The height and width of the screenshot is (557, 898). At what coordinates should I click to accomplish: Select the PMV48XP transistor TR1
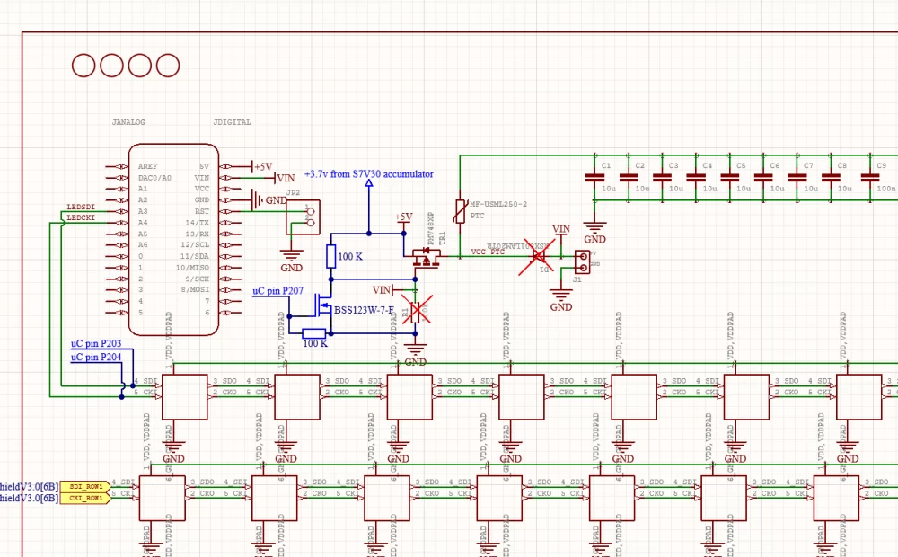(x=425, y=255)
